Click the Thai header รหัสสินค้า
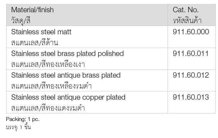 (187, 21)
